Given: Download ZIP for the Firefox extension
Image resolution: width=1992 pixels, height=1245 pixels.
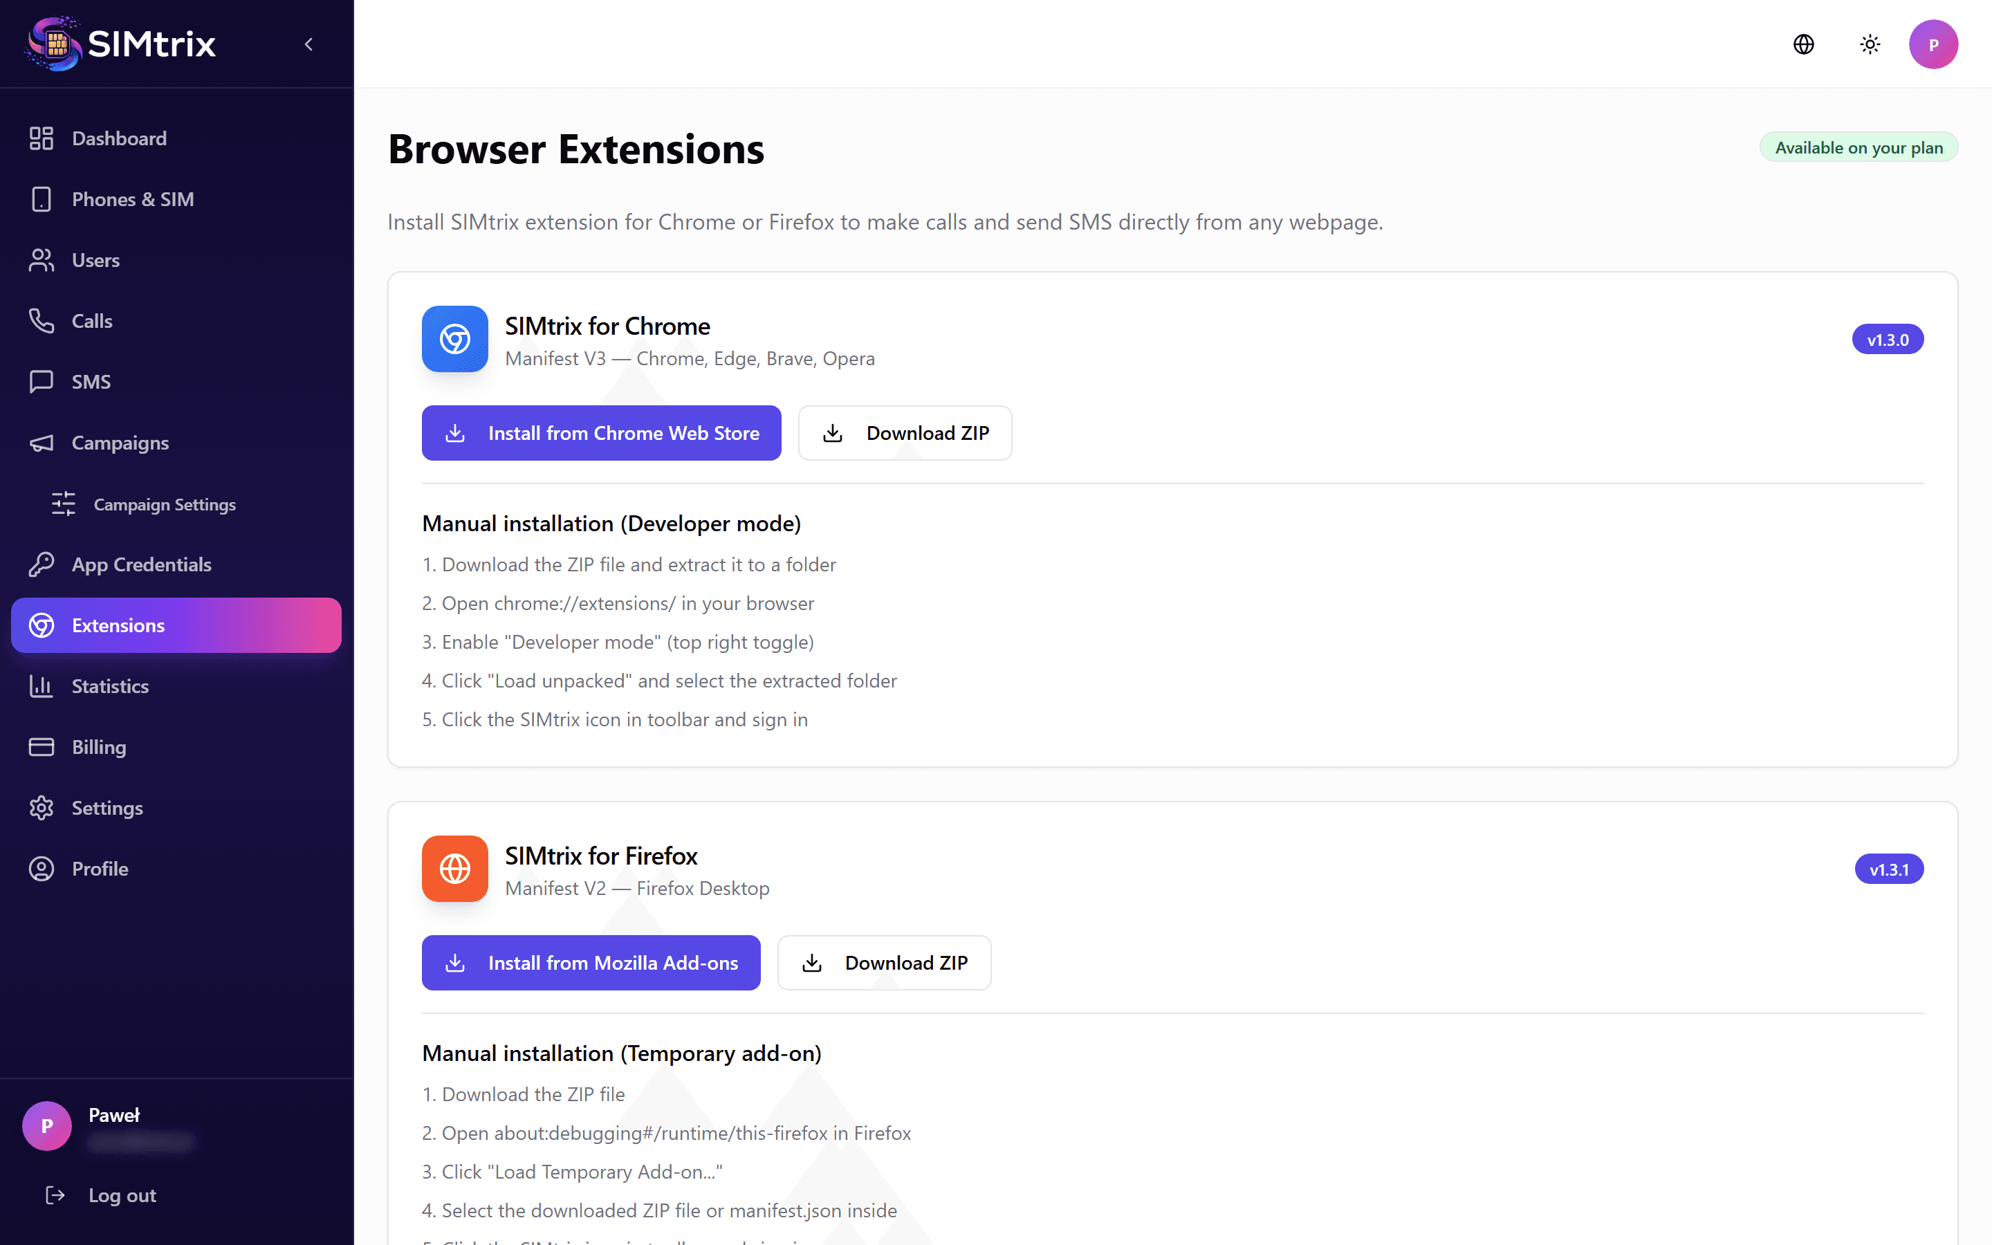Looking at the screenshot, I should point(884,963).
